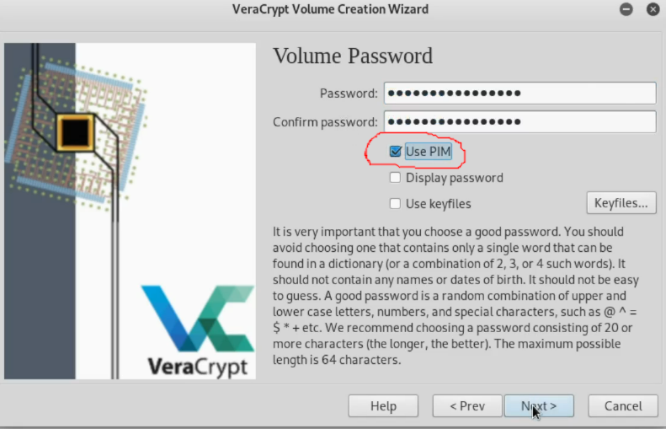Close the wizard with the X icon
This screenshot has height=429, width=666.
pos(653,9)
